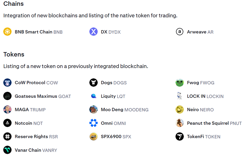Click the Reserve Rights hash icon
The height and width of the screenshot is (157, 244).
coord(7,137)
